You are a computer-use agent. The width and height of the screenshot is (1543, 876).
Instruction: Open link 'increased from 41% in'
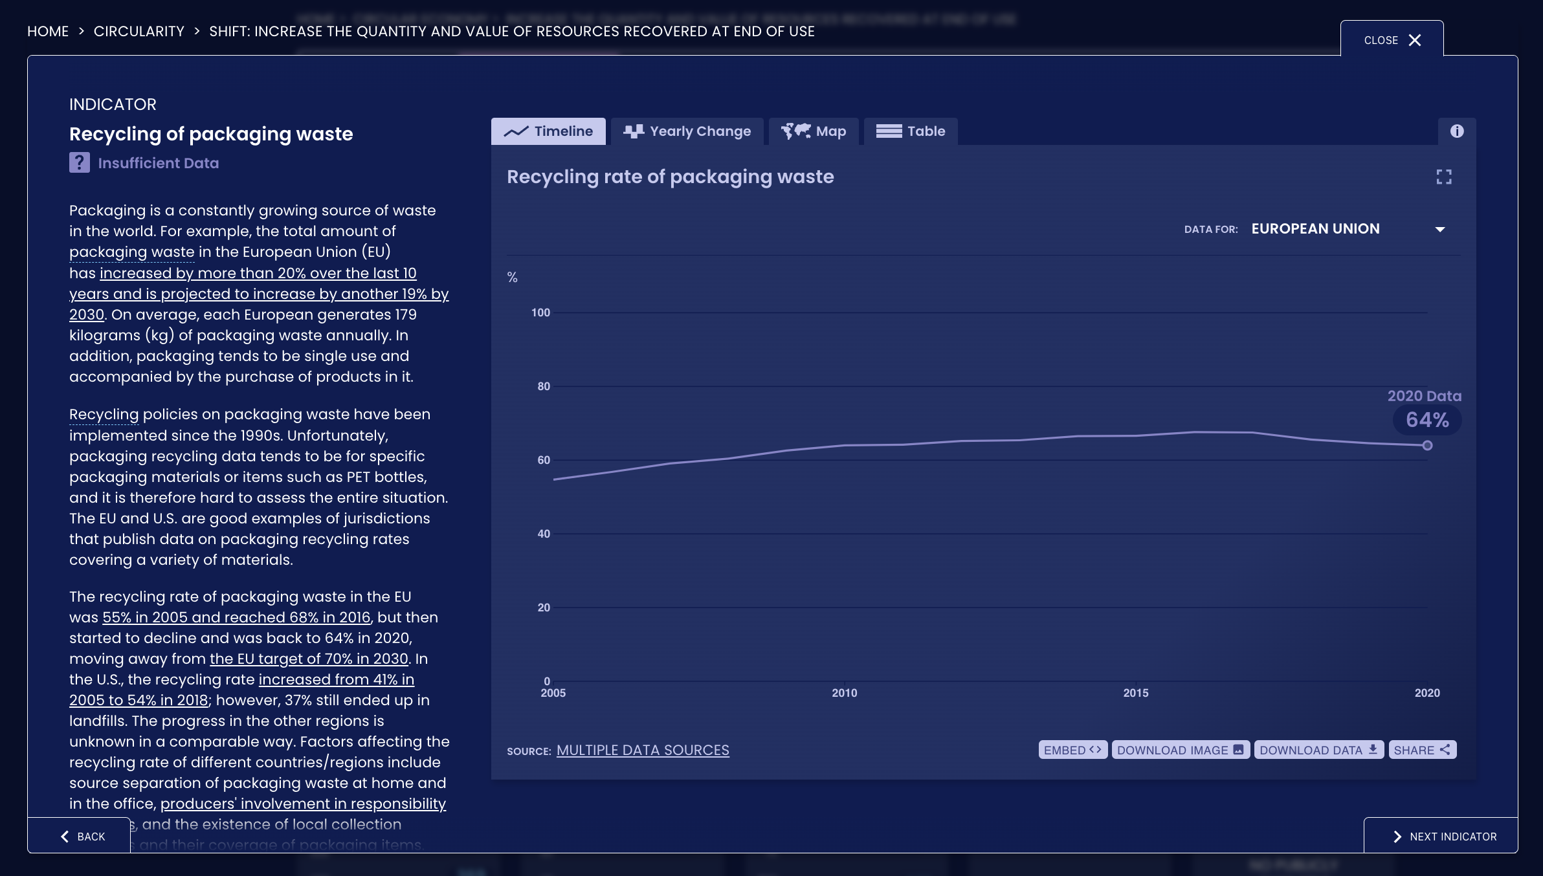tap(337, 679)
